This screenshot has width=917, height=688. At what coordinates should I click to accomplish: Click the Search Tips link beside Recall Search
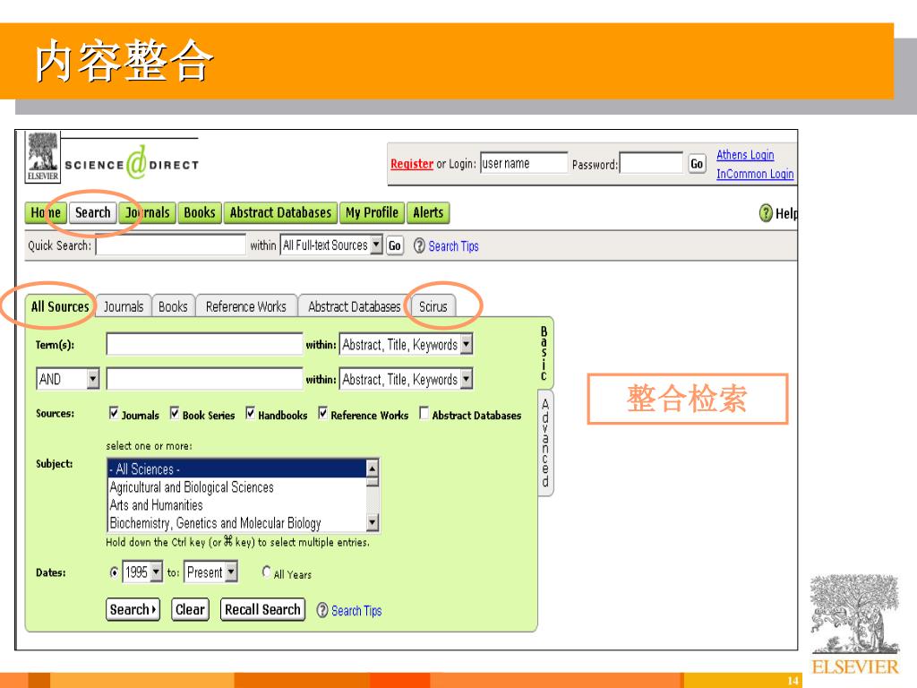356,611
